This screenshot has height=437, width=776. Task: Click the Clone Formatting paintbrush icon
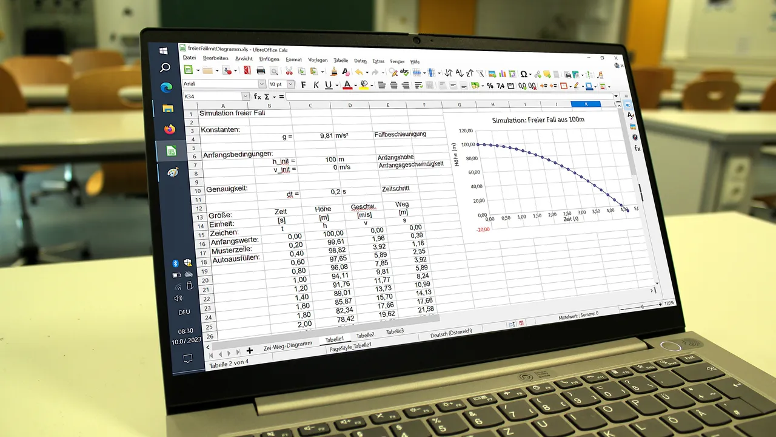[x=333, y=71]
